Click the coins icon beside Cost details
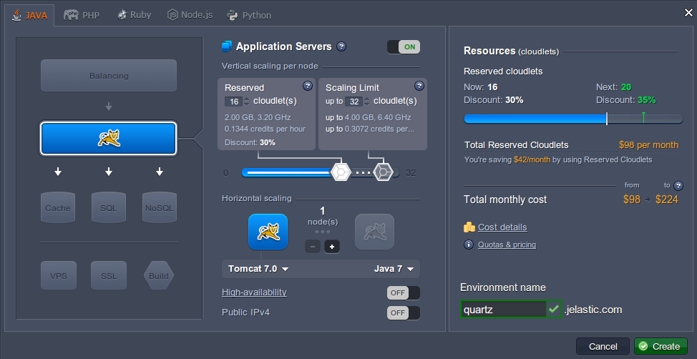Image resolution: width=697 pixels, height=359 pixels. (x=469, y=227)
